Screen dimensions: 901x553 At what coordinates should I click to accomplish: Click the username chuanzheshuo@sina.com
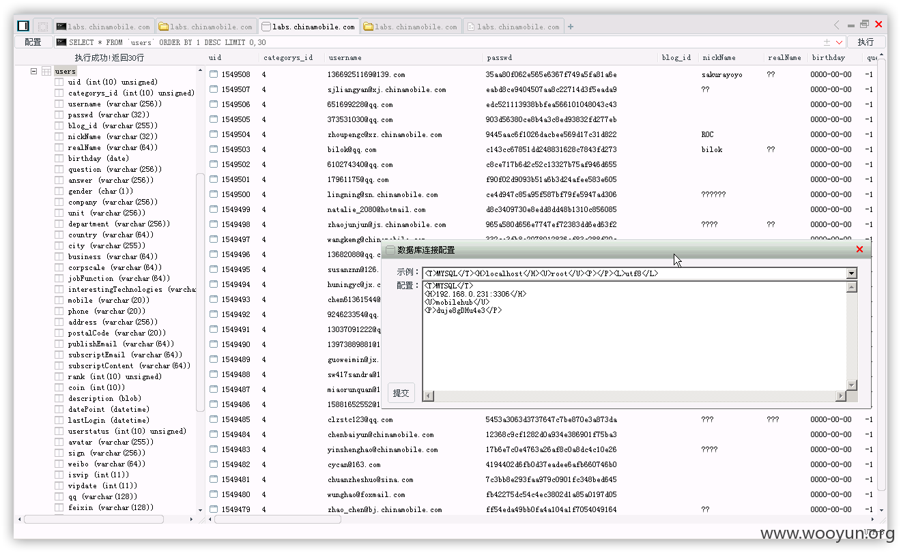(x=370, y=479)
